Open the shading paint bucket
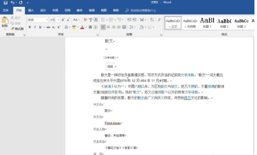The height and width of the screenshot is (155, 257). tap(141, 27)
